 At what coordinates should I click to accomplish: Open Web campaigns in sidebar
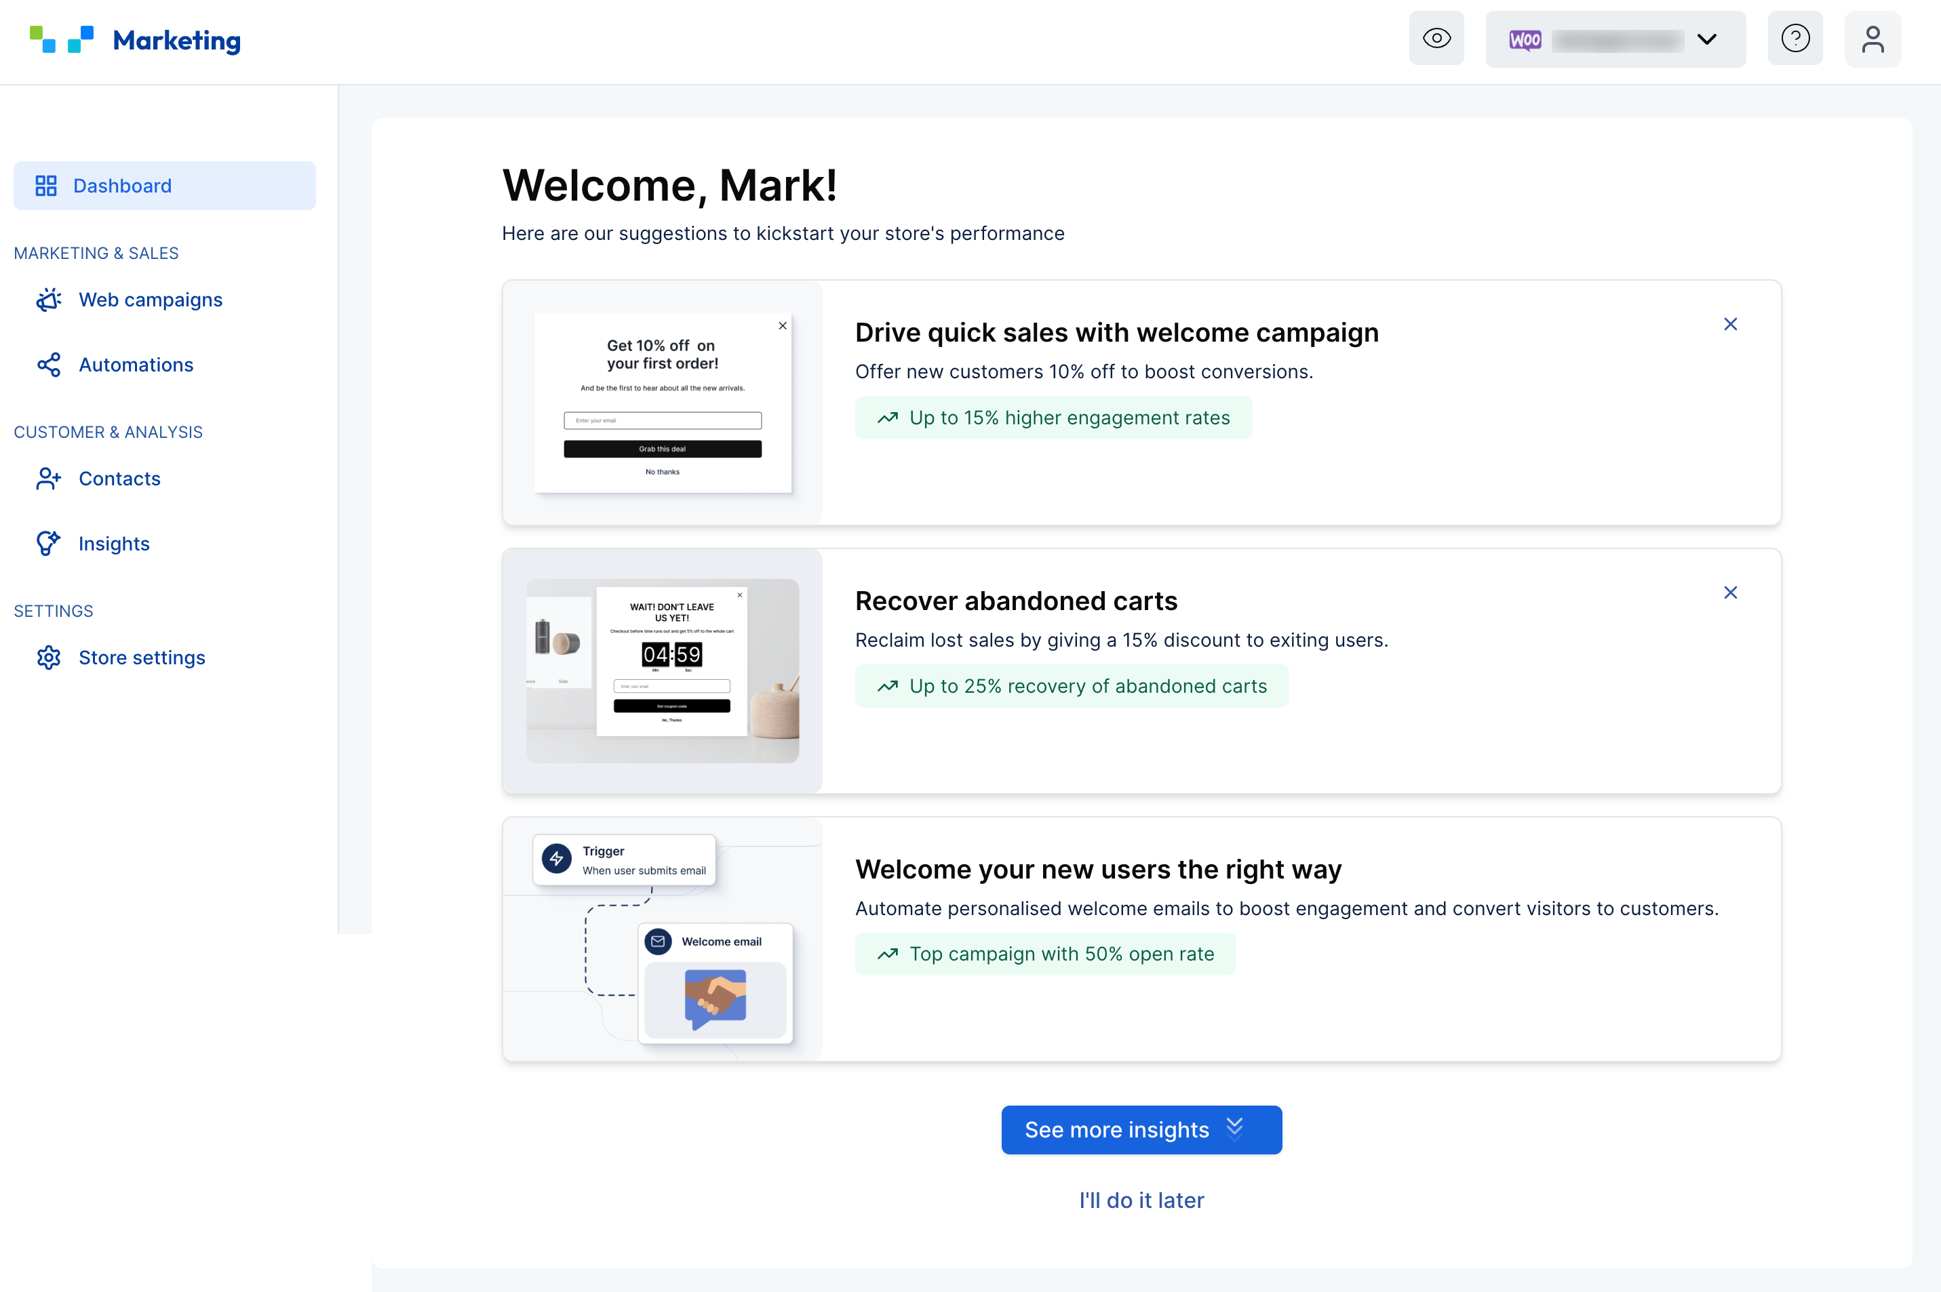tap(150, 299)
